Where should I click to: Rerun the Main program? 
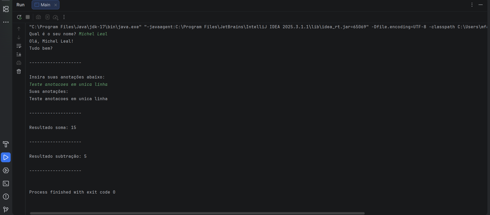[x=19, y=17]
